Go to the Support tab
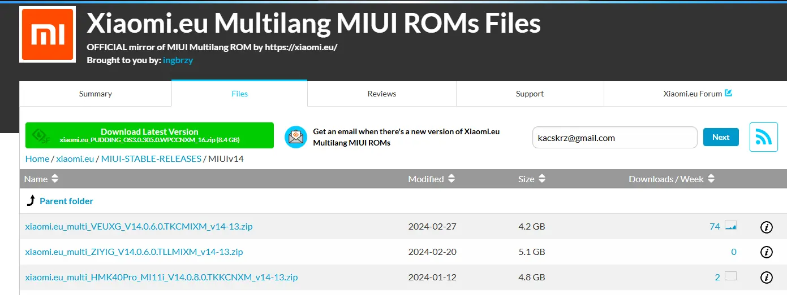The height and width of the screenshot is (295, 787). (530, 94)
